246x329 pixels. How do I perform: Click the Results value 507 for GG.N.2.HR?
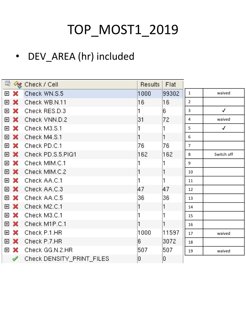[x=142, y=250]
